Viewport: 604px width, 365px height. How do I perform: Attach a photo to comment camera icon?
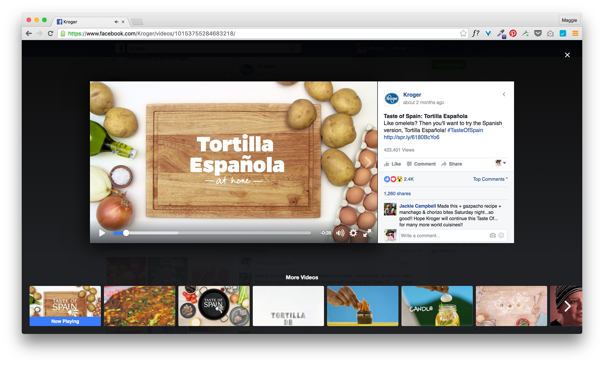click(493, 235)
